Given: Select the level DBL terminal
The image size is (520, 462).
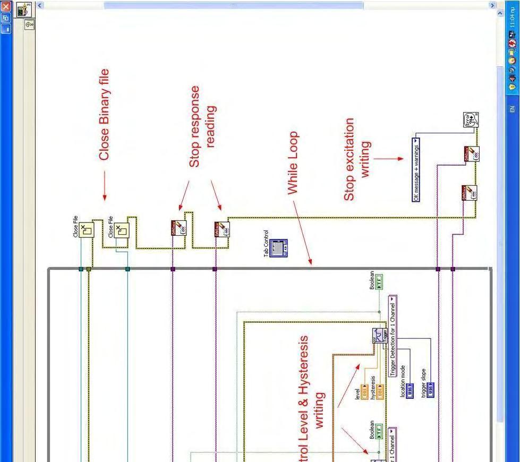Looking at the screenshot, I should (x=364, y=392).
